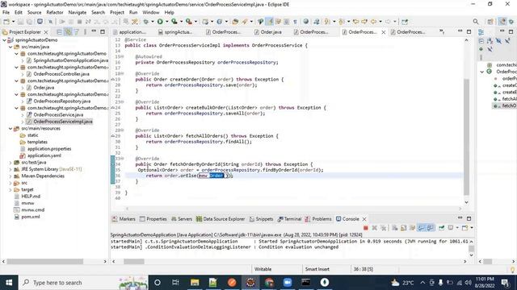The image size is (517, 290).
Task: Toggle Scroll Lock in Console toolbar
Action: (404, 228)
